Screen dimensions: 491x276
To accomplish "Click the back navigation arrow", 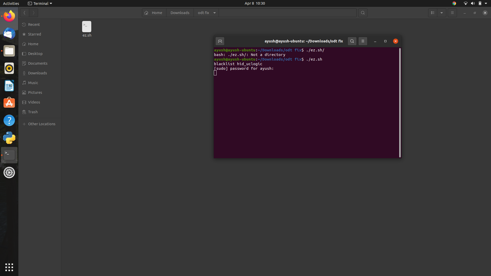I will pos(25,13).
